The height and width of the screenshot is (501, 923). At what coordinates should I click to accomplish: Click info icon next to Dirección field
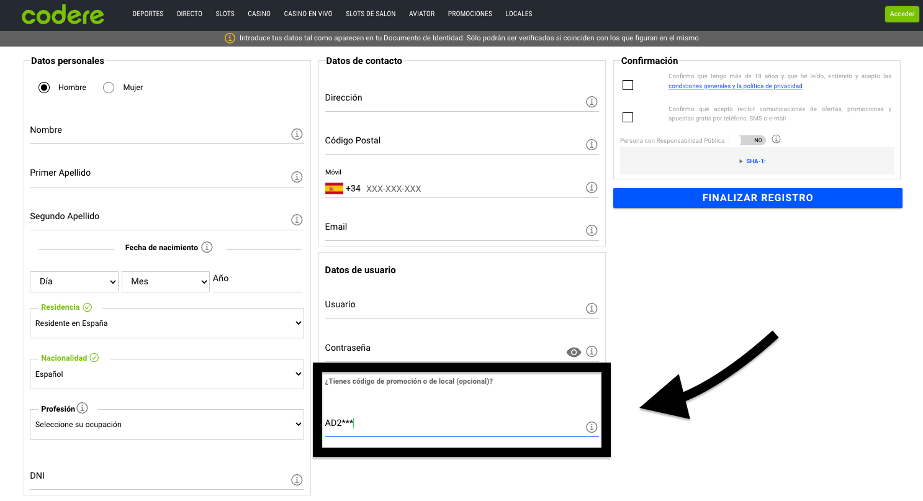(592, 102)
